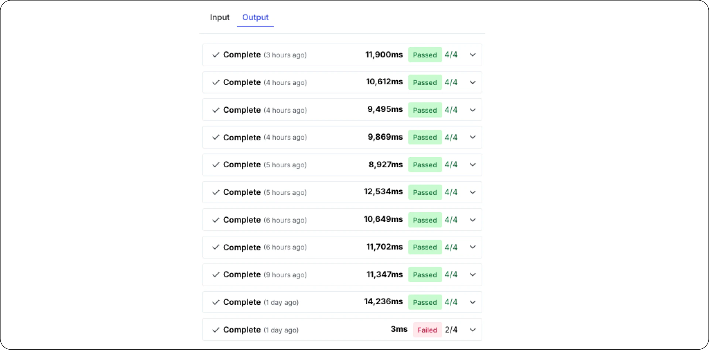Image resolution: width=709 pixels, height=350 pixels.
Task: Click the 11,702ms duration value
Action: (384, 247)
